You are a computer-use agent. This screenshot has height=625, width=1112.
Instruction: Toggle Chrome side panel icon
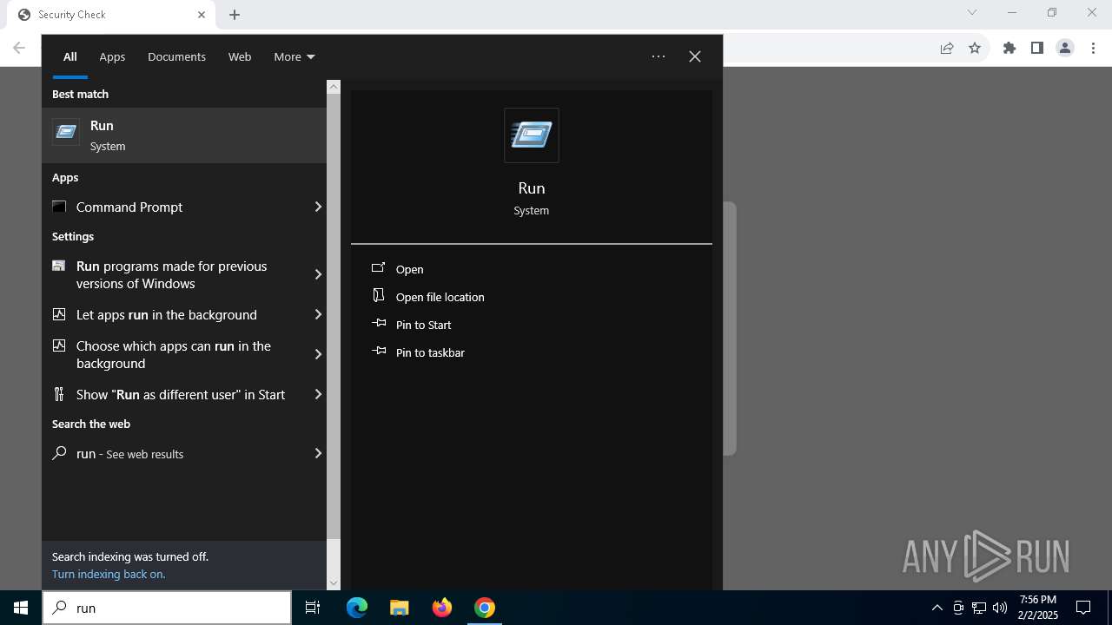[1037, 48]
